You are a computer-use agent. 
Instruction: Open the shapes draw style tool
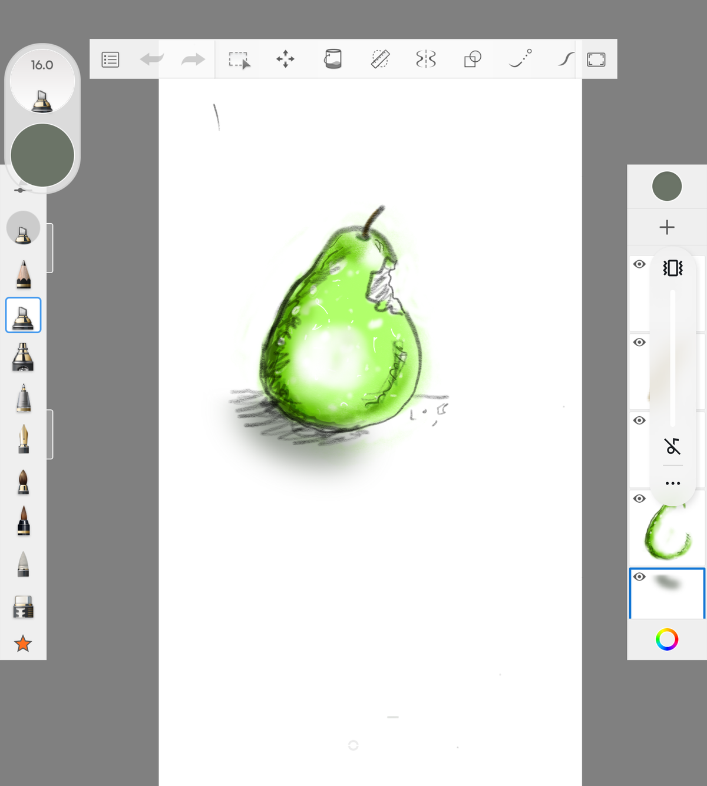(x=473, y=59)
